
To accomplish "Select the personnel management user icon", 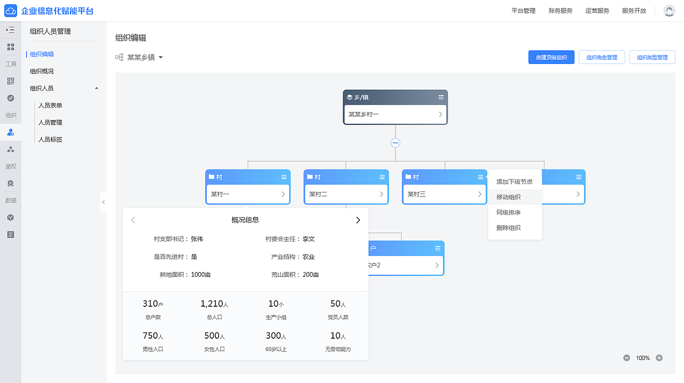I will (10, 132).
